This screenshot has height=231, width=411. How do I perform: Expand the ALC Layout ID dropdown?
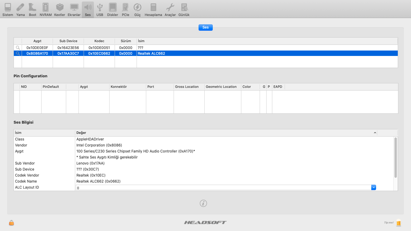(373, 187)
